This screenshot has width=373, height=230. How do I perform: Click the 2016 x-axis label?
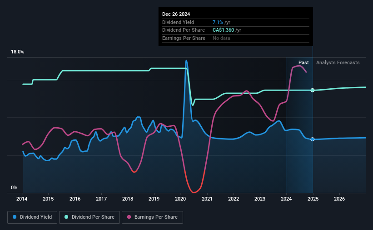click(75, 199)
